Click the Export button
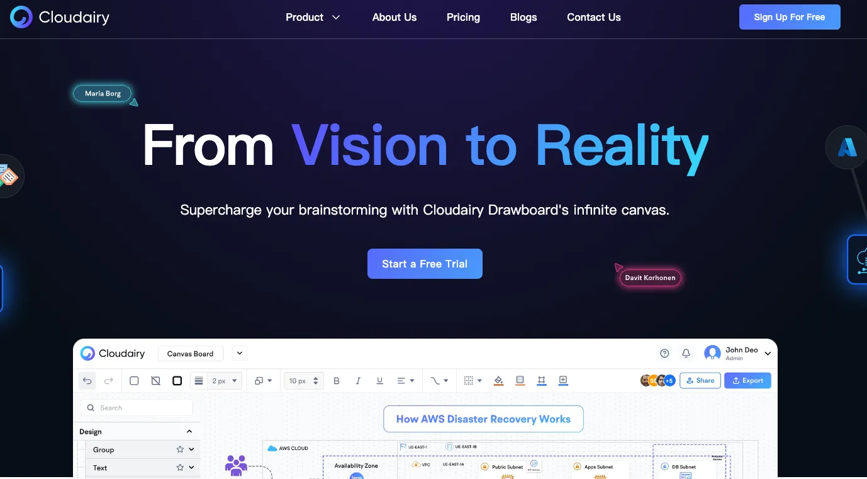The height and width of the screenshot is (479, 867). pos(747,380)
